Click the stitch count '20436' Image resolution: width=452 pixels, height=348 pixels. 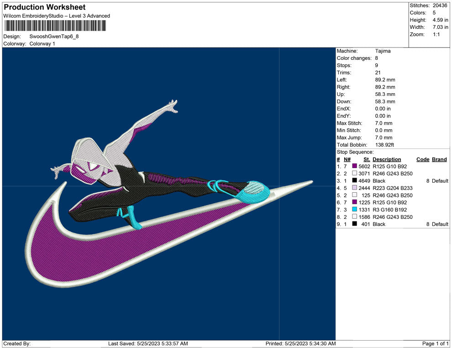[x=440, y=5]
